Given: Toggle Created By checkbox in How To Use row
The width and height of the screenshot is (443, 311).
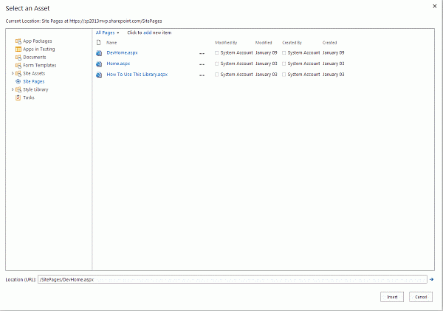Looking at the screenshot, I should coord(284,75).
